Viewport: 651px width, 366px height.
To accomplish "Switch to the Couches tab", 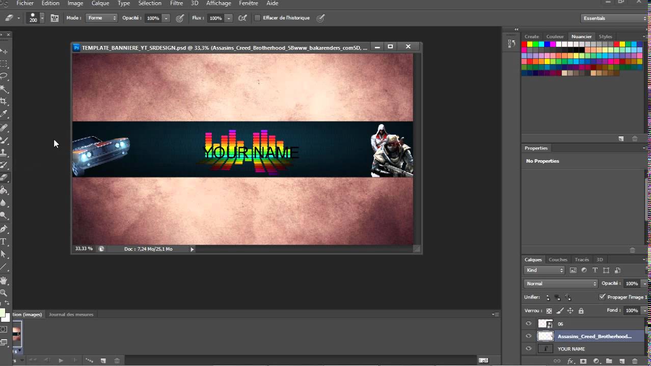I will click(558, 260).
